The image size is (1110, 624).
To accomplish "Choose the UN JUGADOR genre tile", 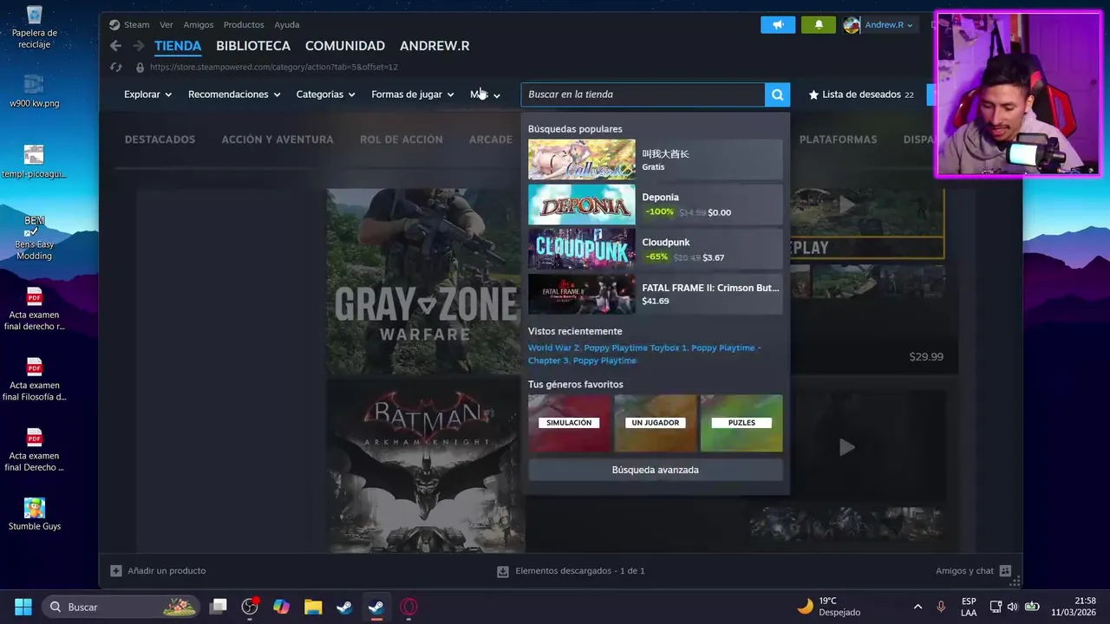I will click(656, 423).
